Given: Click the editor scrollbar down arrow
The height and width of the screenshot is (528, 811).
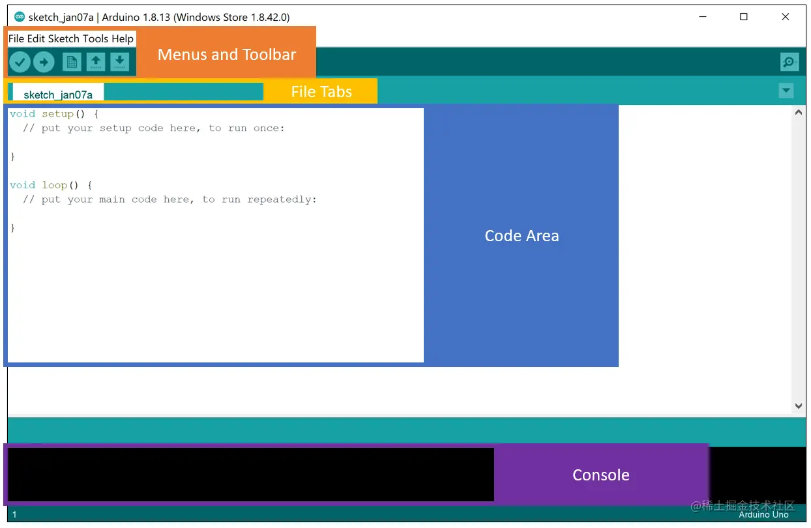Looking at the screenshot, I should (x=798, y=405).
